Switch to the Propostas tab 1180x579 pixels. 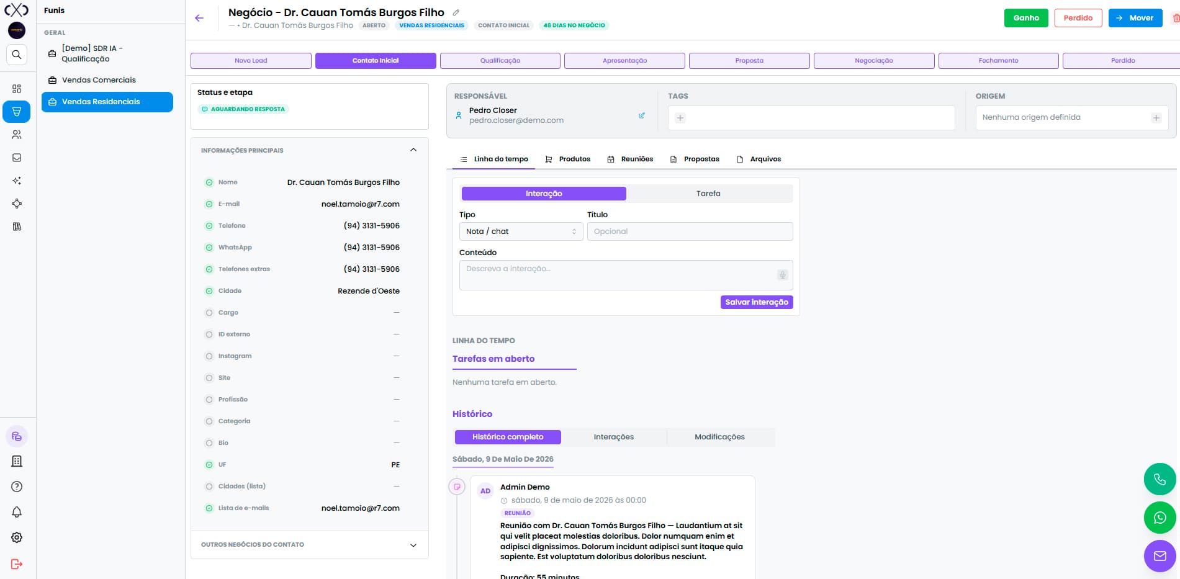[x=695, y=159]
